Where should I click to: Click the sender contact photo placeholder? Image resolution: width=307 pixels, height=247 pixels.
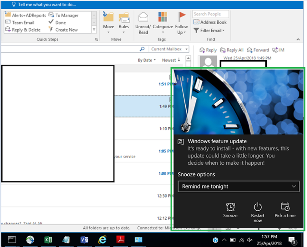pyautogui.click(x=208, y=62)
